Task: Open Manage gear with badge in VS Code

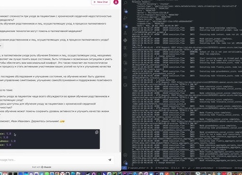Action: (125, 163)
